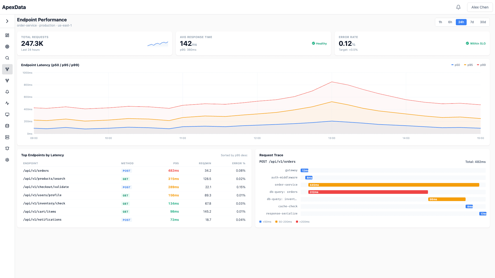Screen dimensions: 495x278
Task: Expand the collapsed sidebar with the chevron
Action: [7, 21]
